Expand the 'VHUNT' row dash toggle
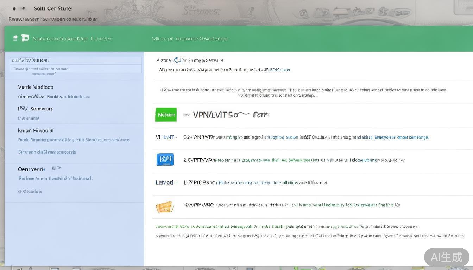The image size is (473, 270). click(x=176, y=137)
